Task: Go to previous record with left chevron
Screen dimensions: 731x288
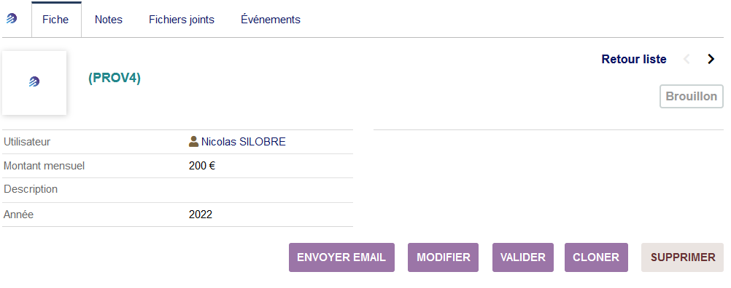Action: 686,60
